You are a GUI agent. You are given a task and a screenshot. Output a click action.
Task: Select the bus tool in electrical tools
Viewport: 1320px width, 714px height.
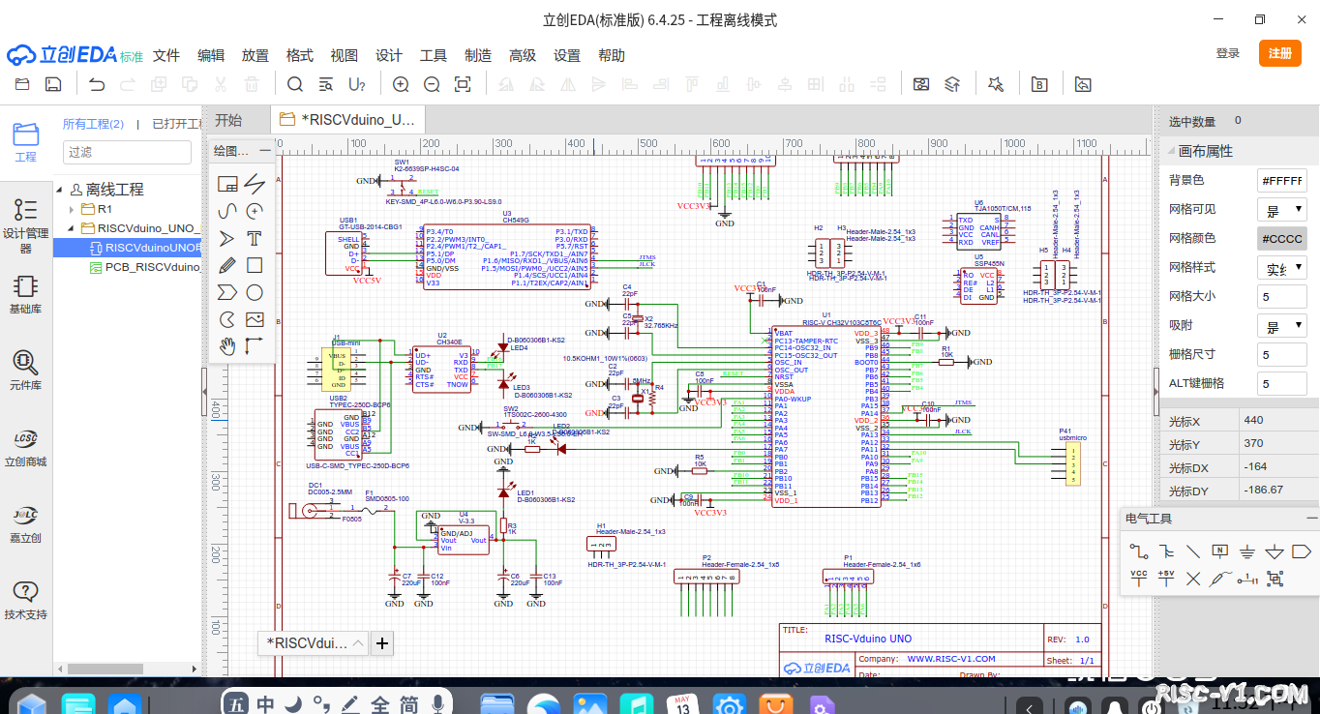pyautogui.click(x=1166, y=551)
